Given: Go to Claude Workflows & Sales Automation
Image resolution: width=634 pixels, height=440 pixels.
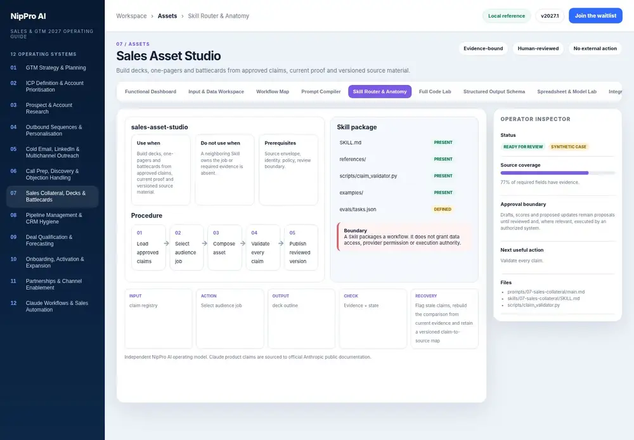Looking at the screenshot, I should [52, 306].
